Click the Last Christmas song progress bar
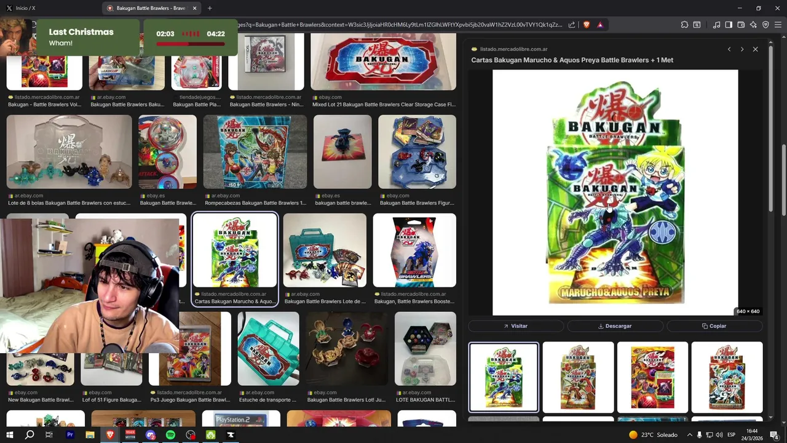Screen dimensions: 787x443 tap(189, 44)
